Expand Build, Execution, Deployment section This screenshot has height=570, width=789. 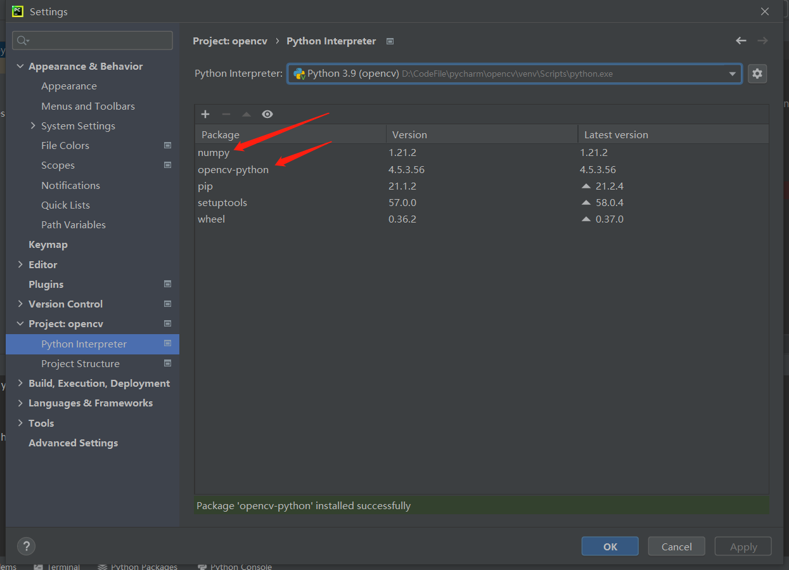pyautogui.click(x=20, y=383)
